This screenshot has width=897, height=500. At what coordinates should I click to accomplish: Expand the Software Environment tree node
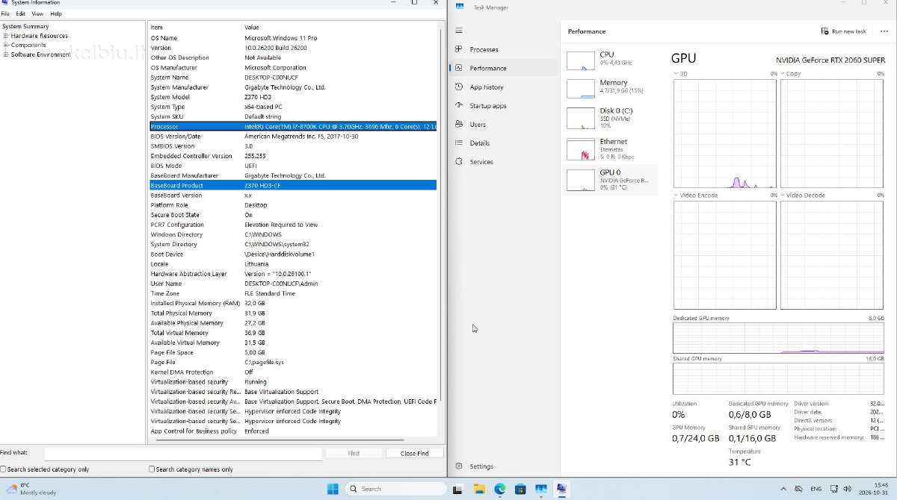point(6,54)
